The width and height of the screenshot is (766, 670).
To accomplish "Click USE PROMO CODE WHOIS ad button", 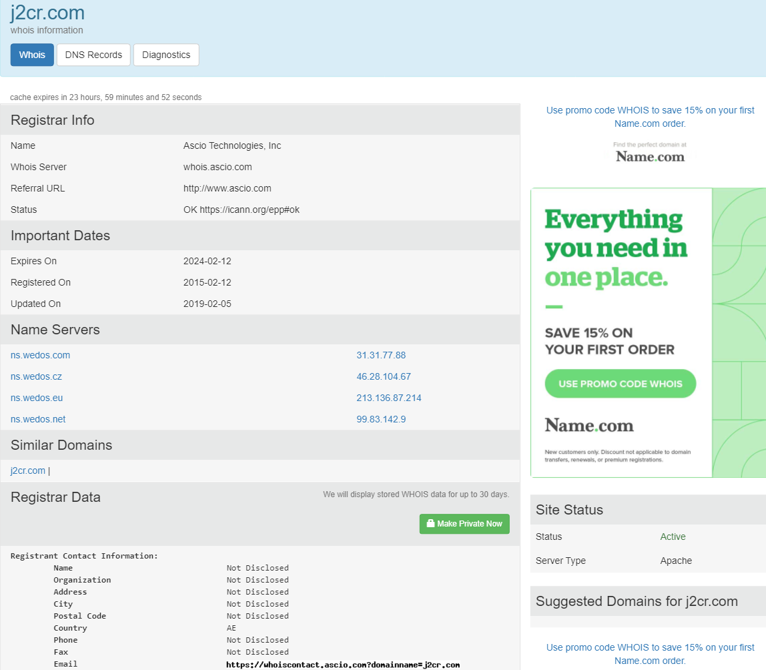I will 621,384.
